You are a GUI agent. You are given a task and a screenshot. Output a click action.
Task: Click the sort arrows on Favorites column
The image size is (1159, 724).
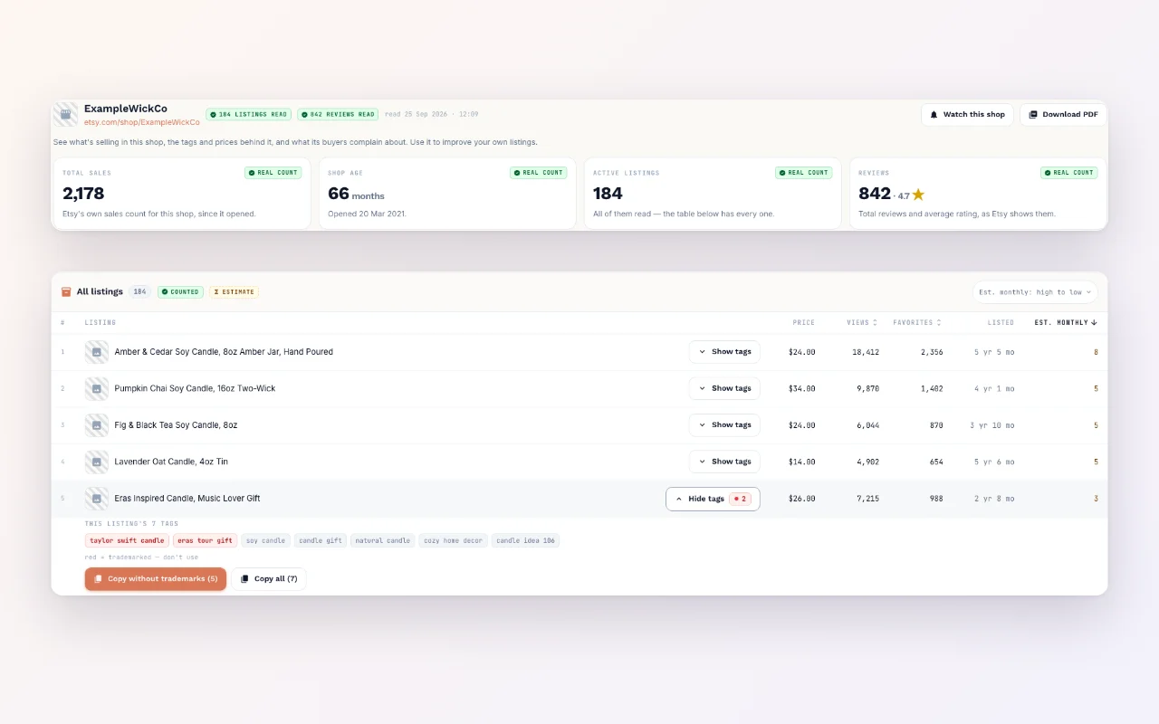[939, 323]
